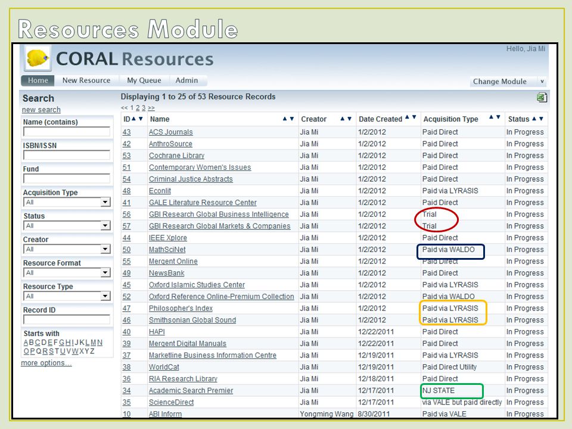Open the Resource Format dropdown
572x429 pixels.
67,272
